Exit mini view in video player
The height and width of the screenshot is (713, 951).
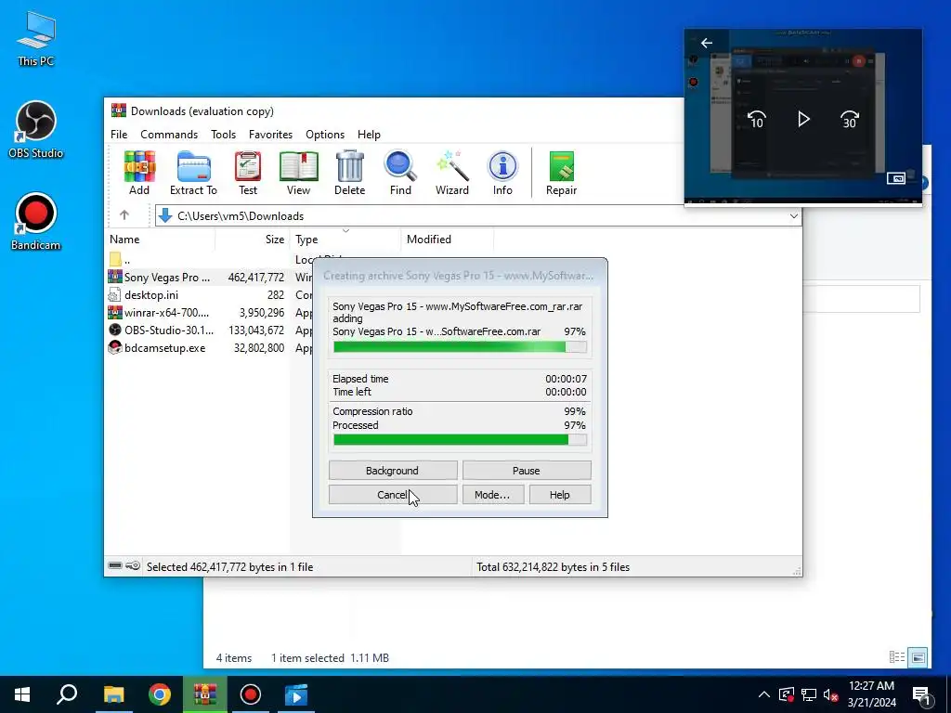coord(896,178)
